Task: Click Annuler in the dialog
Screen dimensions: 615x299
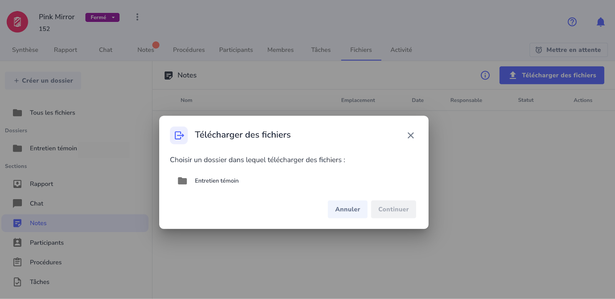Action: [347, 209]
